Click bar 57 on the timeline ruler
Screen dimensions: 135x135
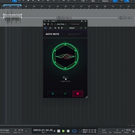81,6
